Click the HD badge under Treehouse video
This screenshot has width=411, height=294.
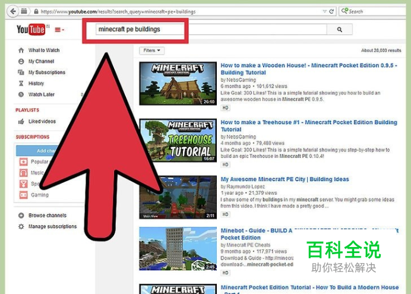coord(225,165)
